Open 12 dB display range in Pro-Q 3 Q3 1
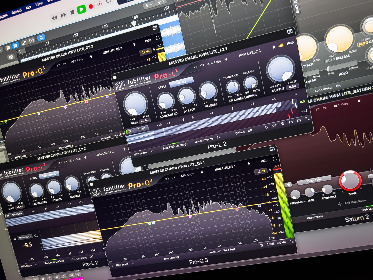Viewport: 373px width, 280px height. pos(261,171)
